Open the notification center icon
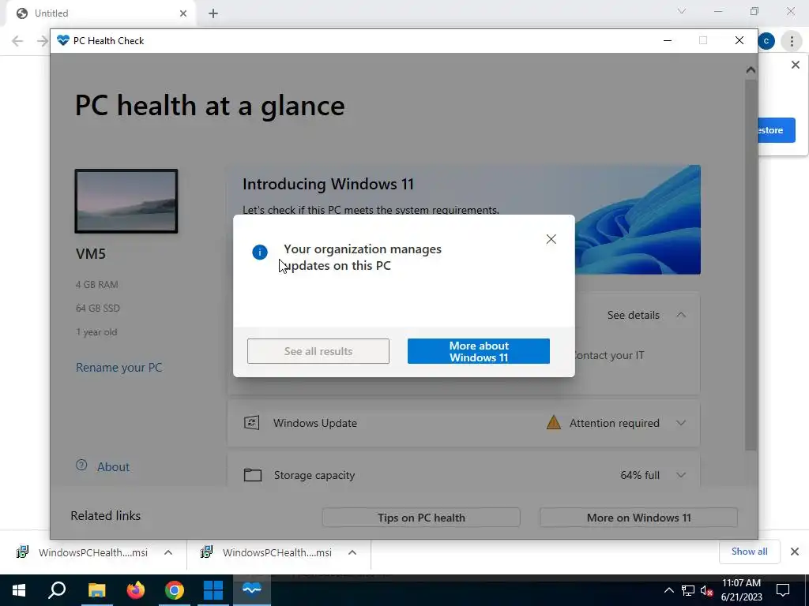This screenshot has height=606, width=809. (783, 590)
